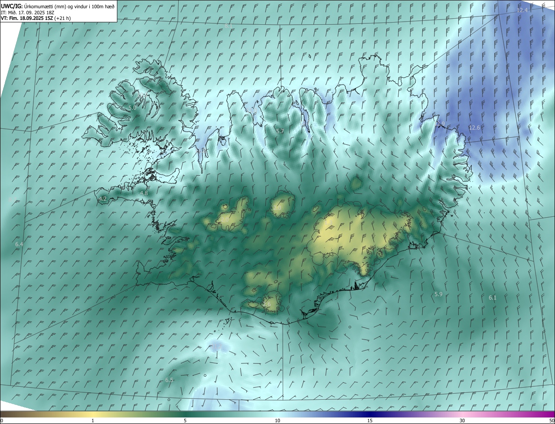Click the 'UWC/IG: Úrkomumætti (mm)' title line

(57, 6)
